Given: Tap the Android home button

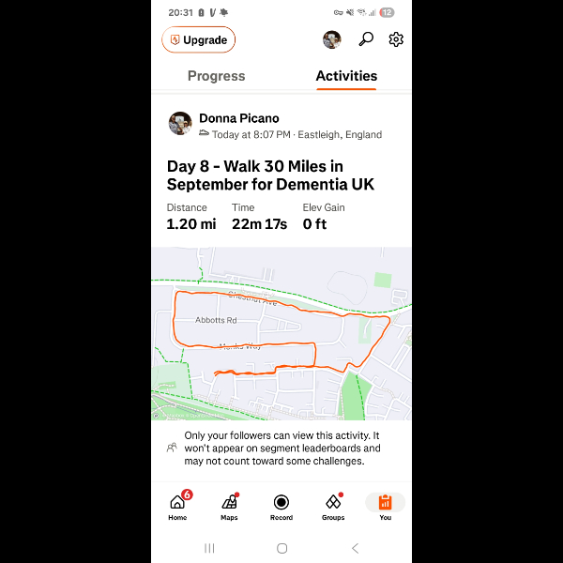Looking at the screenshot, I should [281, 548].
